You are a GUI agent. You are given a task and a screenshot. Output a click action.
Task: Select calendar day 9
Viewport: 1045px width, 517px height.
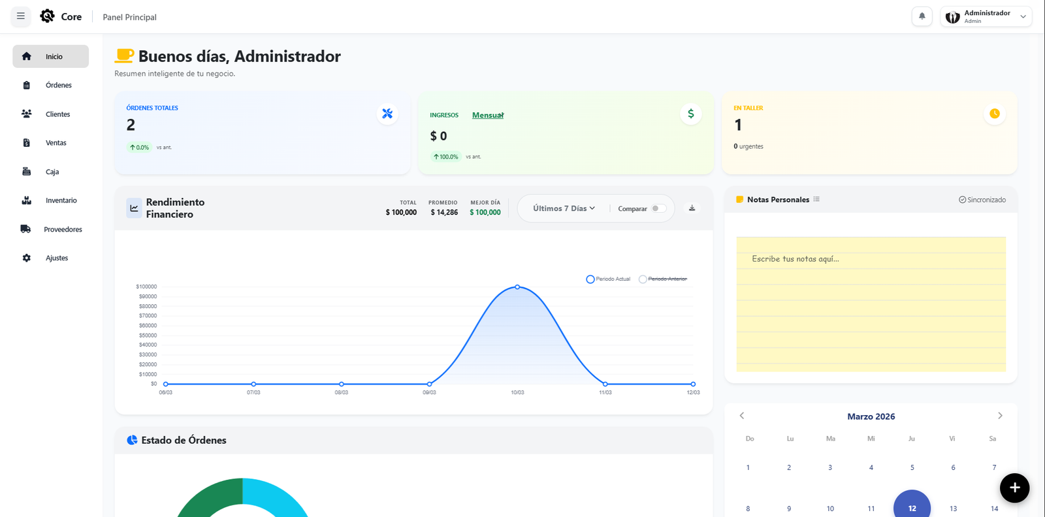click(x=789, y=509)
